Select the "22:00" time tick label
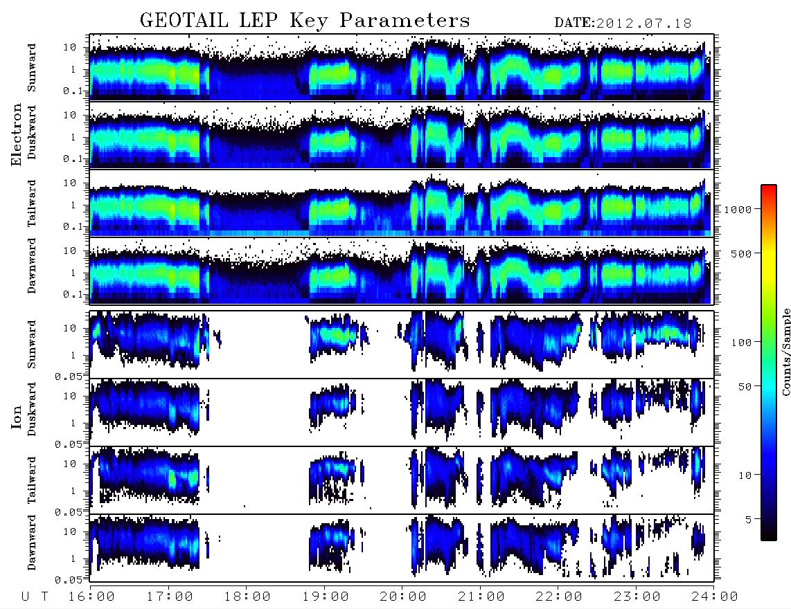This screenshot has width=791, height=609. click(559, 597)
